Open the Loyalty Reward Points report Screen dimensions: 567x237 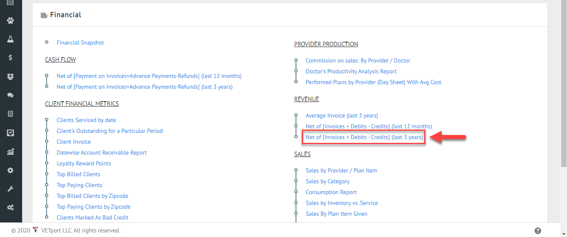pyautogui.click(x=84, y=163)
